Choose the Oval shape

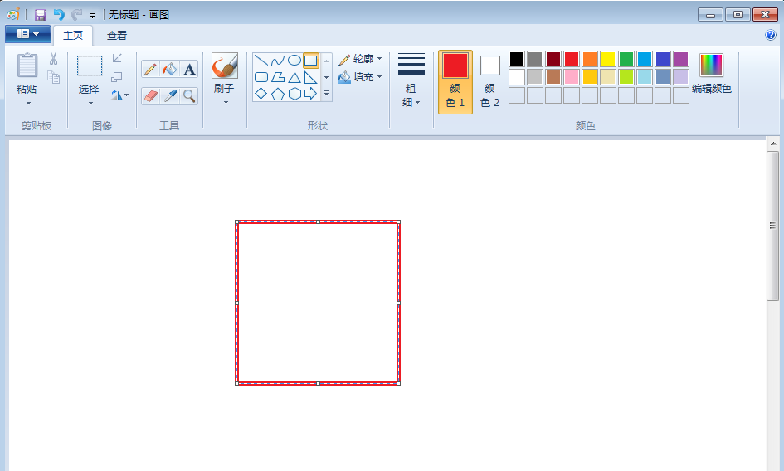coord(295,61)
